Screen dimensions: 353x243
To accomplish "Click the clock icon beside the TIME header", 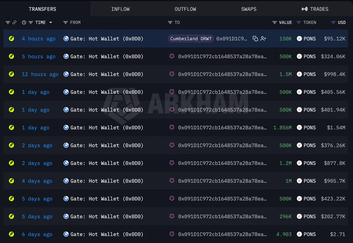I will (24, 23).
